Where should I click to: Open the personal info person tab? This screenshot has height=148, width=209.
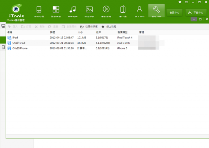pos(139,11)
